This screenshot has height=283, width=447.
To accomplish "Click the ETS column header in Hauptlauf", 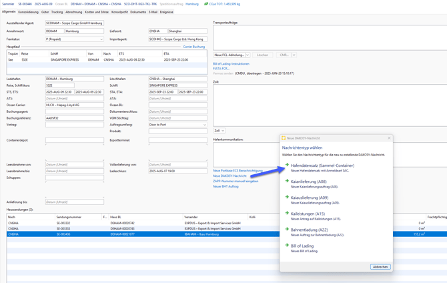I will coord(139,53).
